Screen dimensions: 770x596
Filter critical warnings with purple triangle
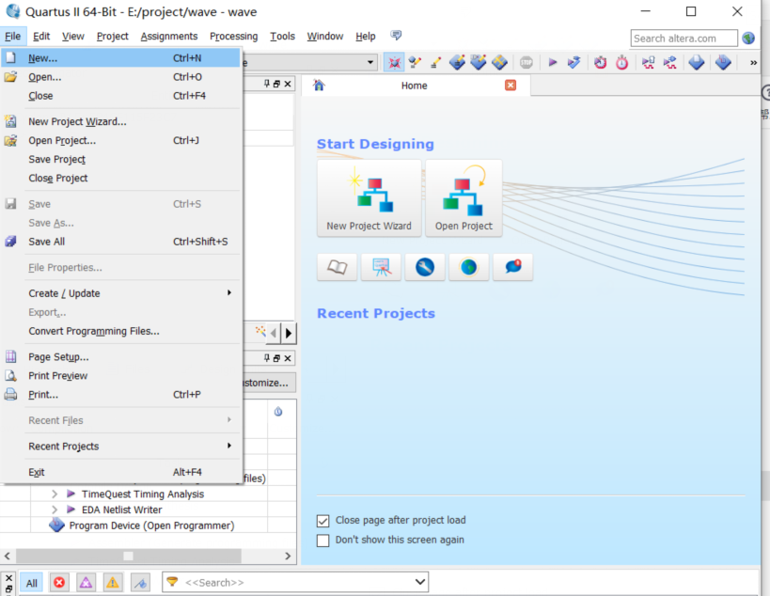[86, 582]
